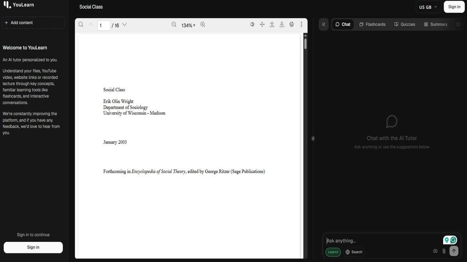467x262 pixels.
Task: Click the PDF vertical scrollbar thumb
Action: pyautogui.click(x=305, y=43)
